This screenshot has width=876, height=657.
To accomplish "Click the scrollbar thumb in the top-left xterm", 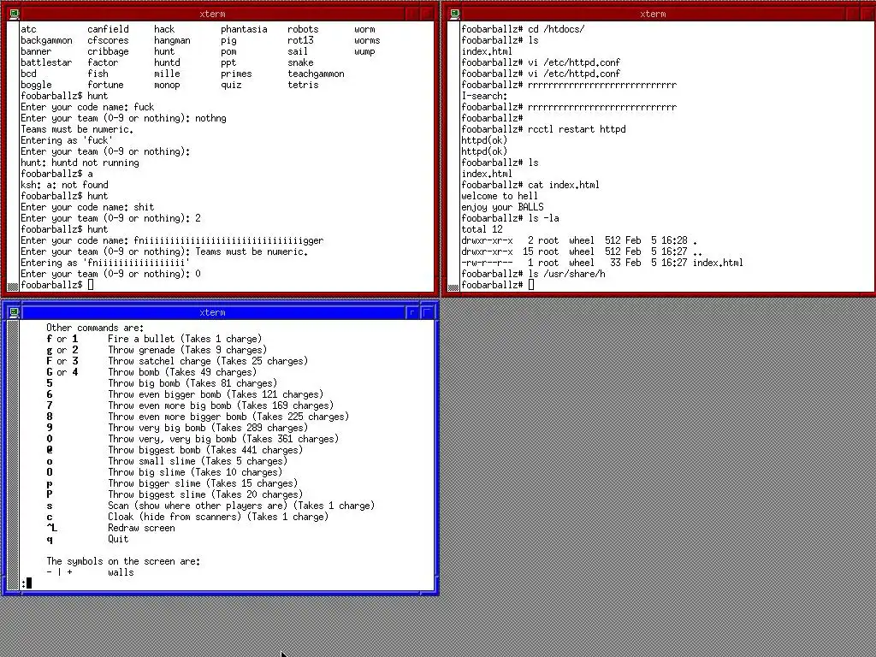I will 13,287.
